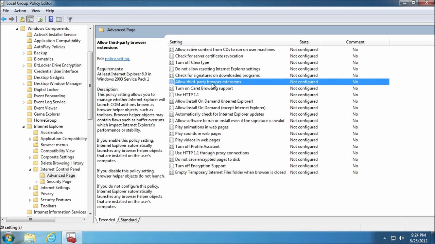Image resolution: width=435 pixels, height=244 pixels.
Task: Toggle the Show/Hide Action Pane icon
Action: coord(59,19)
